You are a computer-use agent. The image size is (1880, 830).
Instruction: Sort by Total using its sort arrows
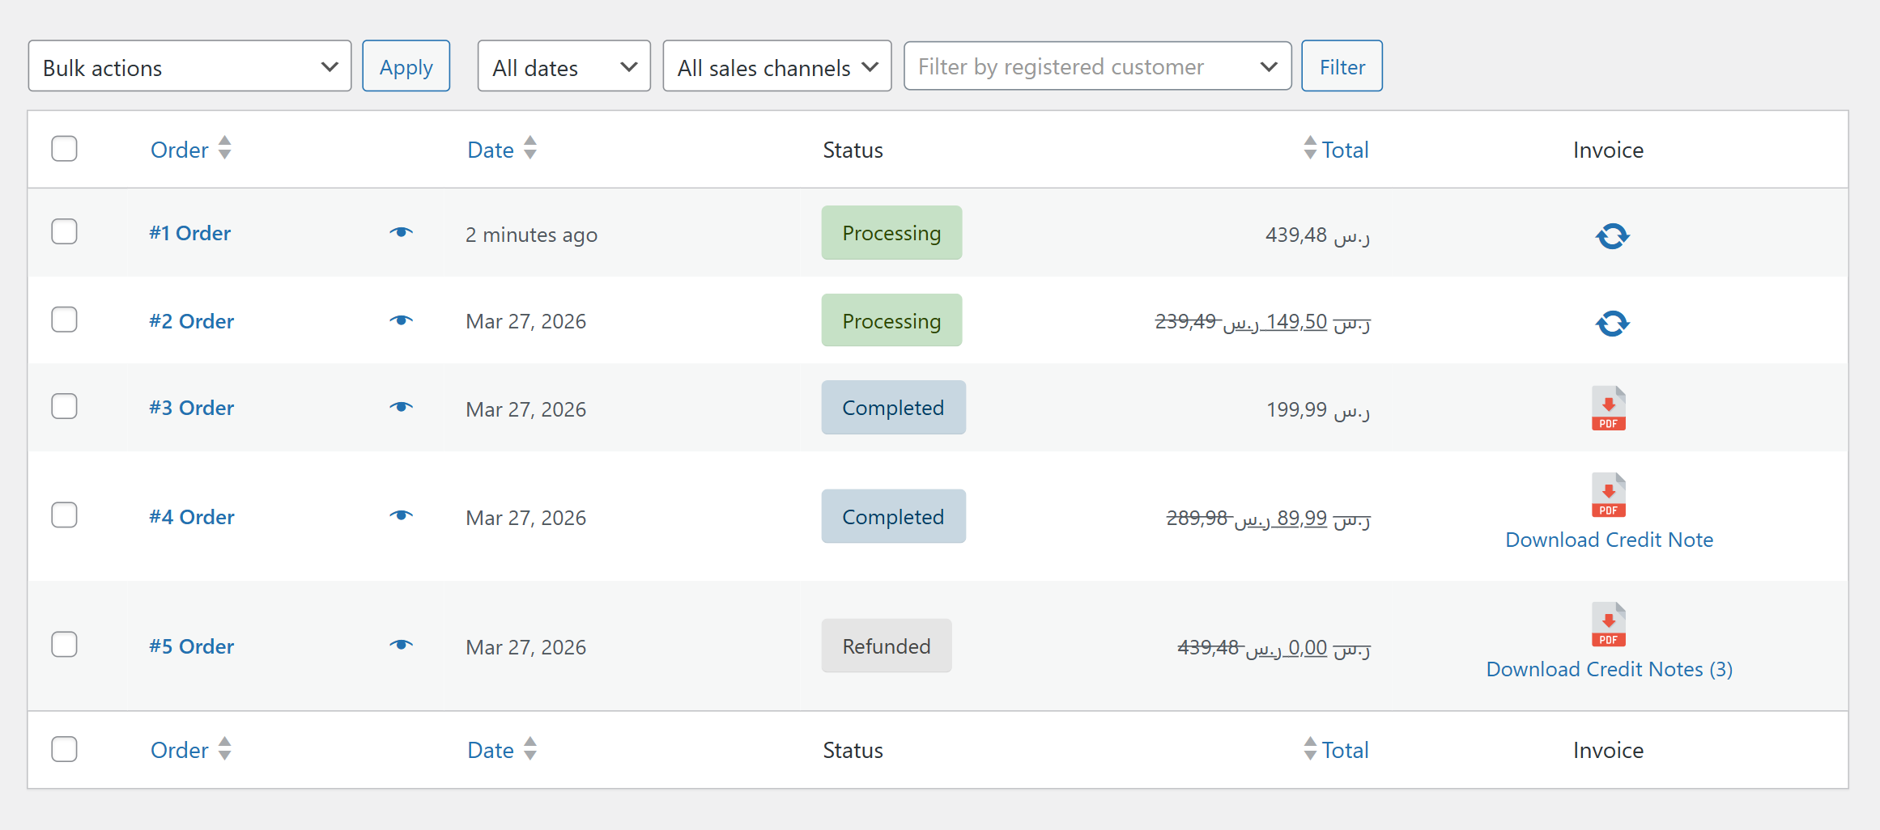click(x=1309, y=149)
